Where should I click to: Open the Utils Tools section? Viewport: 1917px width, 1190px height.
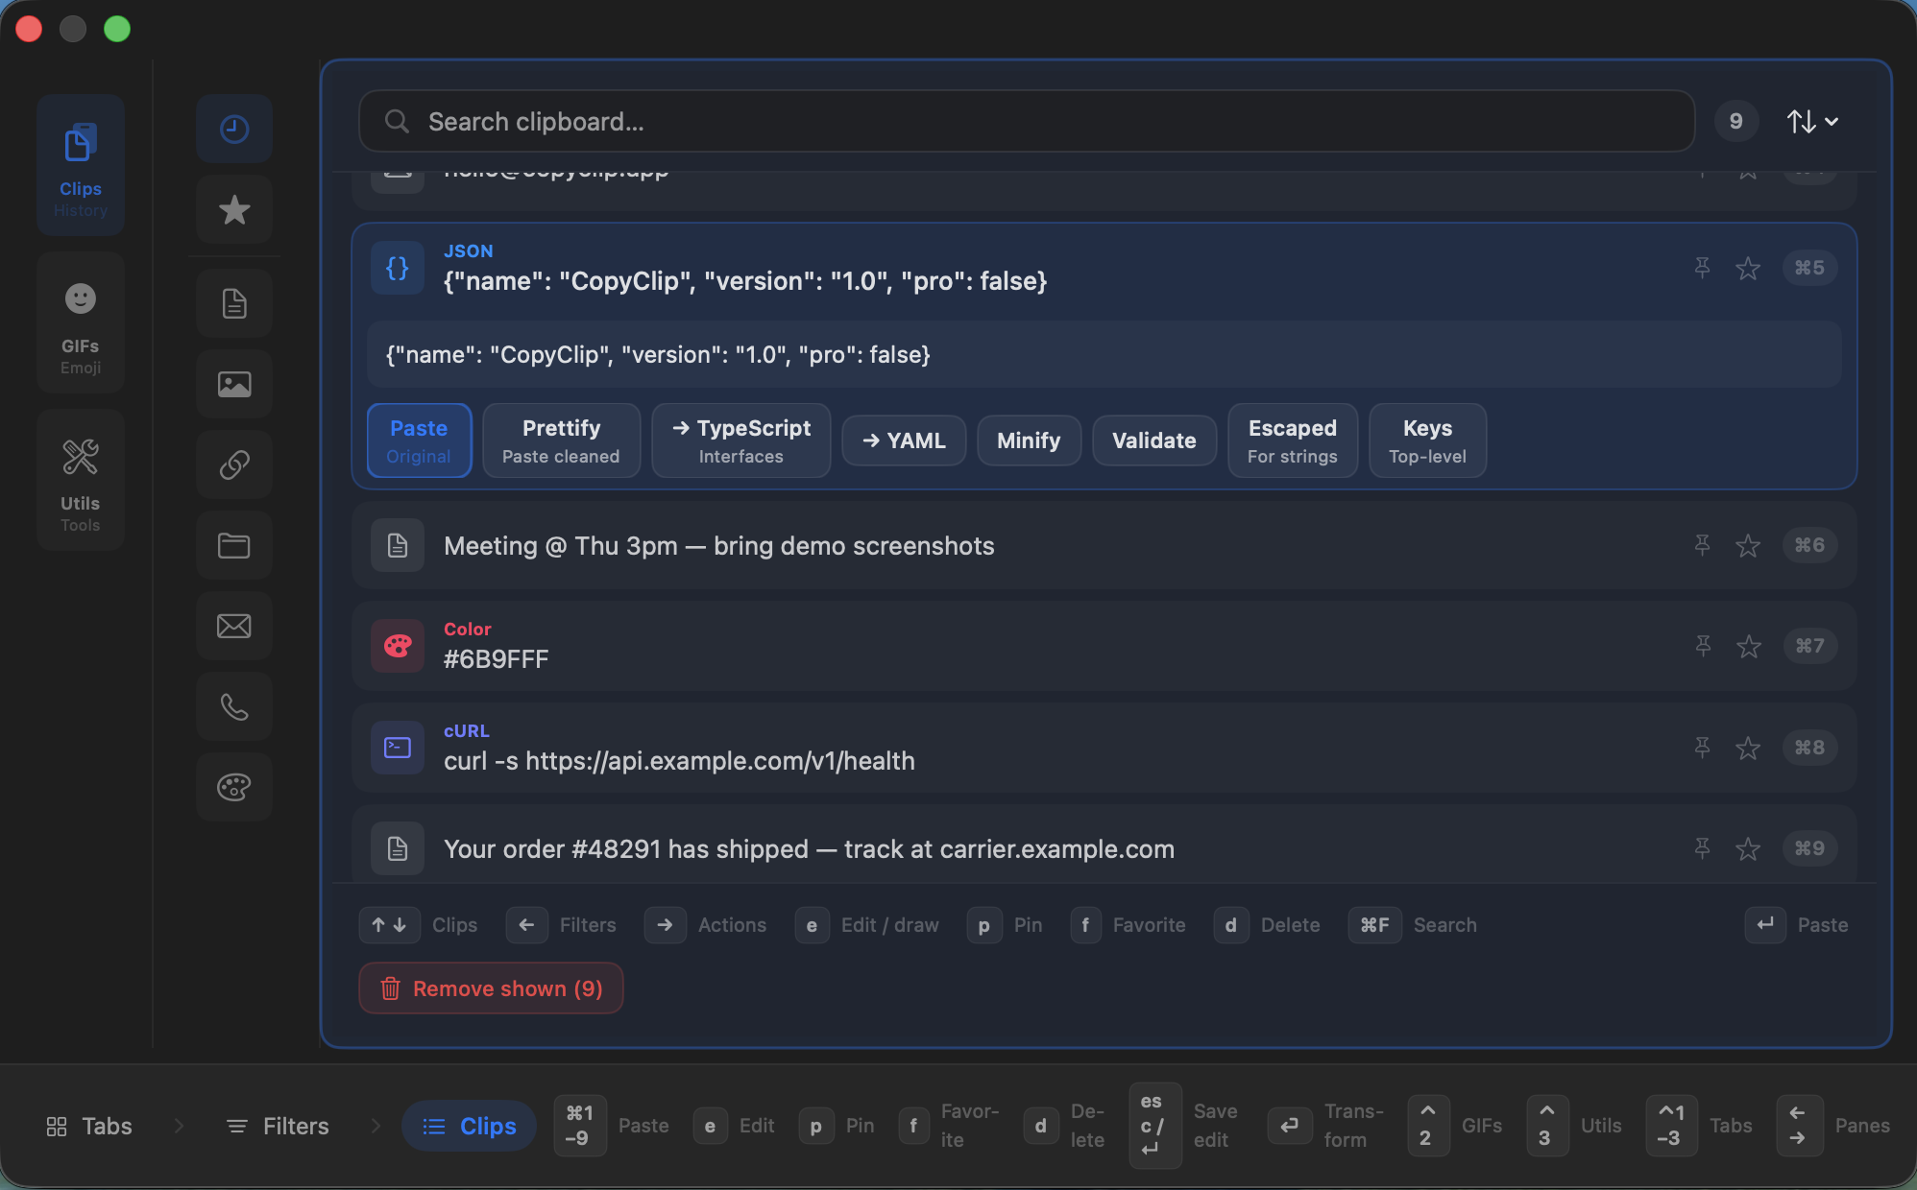[x=81, y=480]
